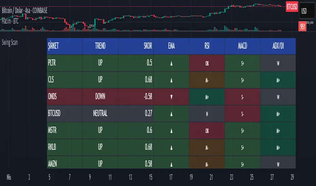Click the W ADX/DI cell in ONDS row
Viewport: 316px width, 186px height.
(x=278, y=97)
